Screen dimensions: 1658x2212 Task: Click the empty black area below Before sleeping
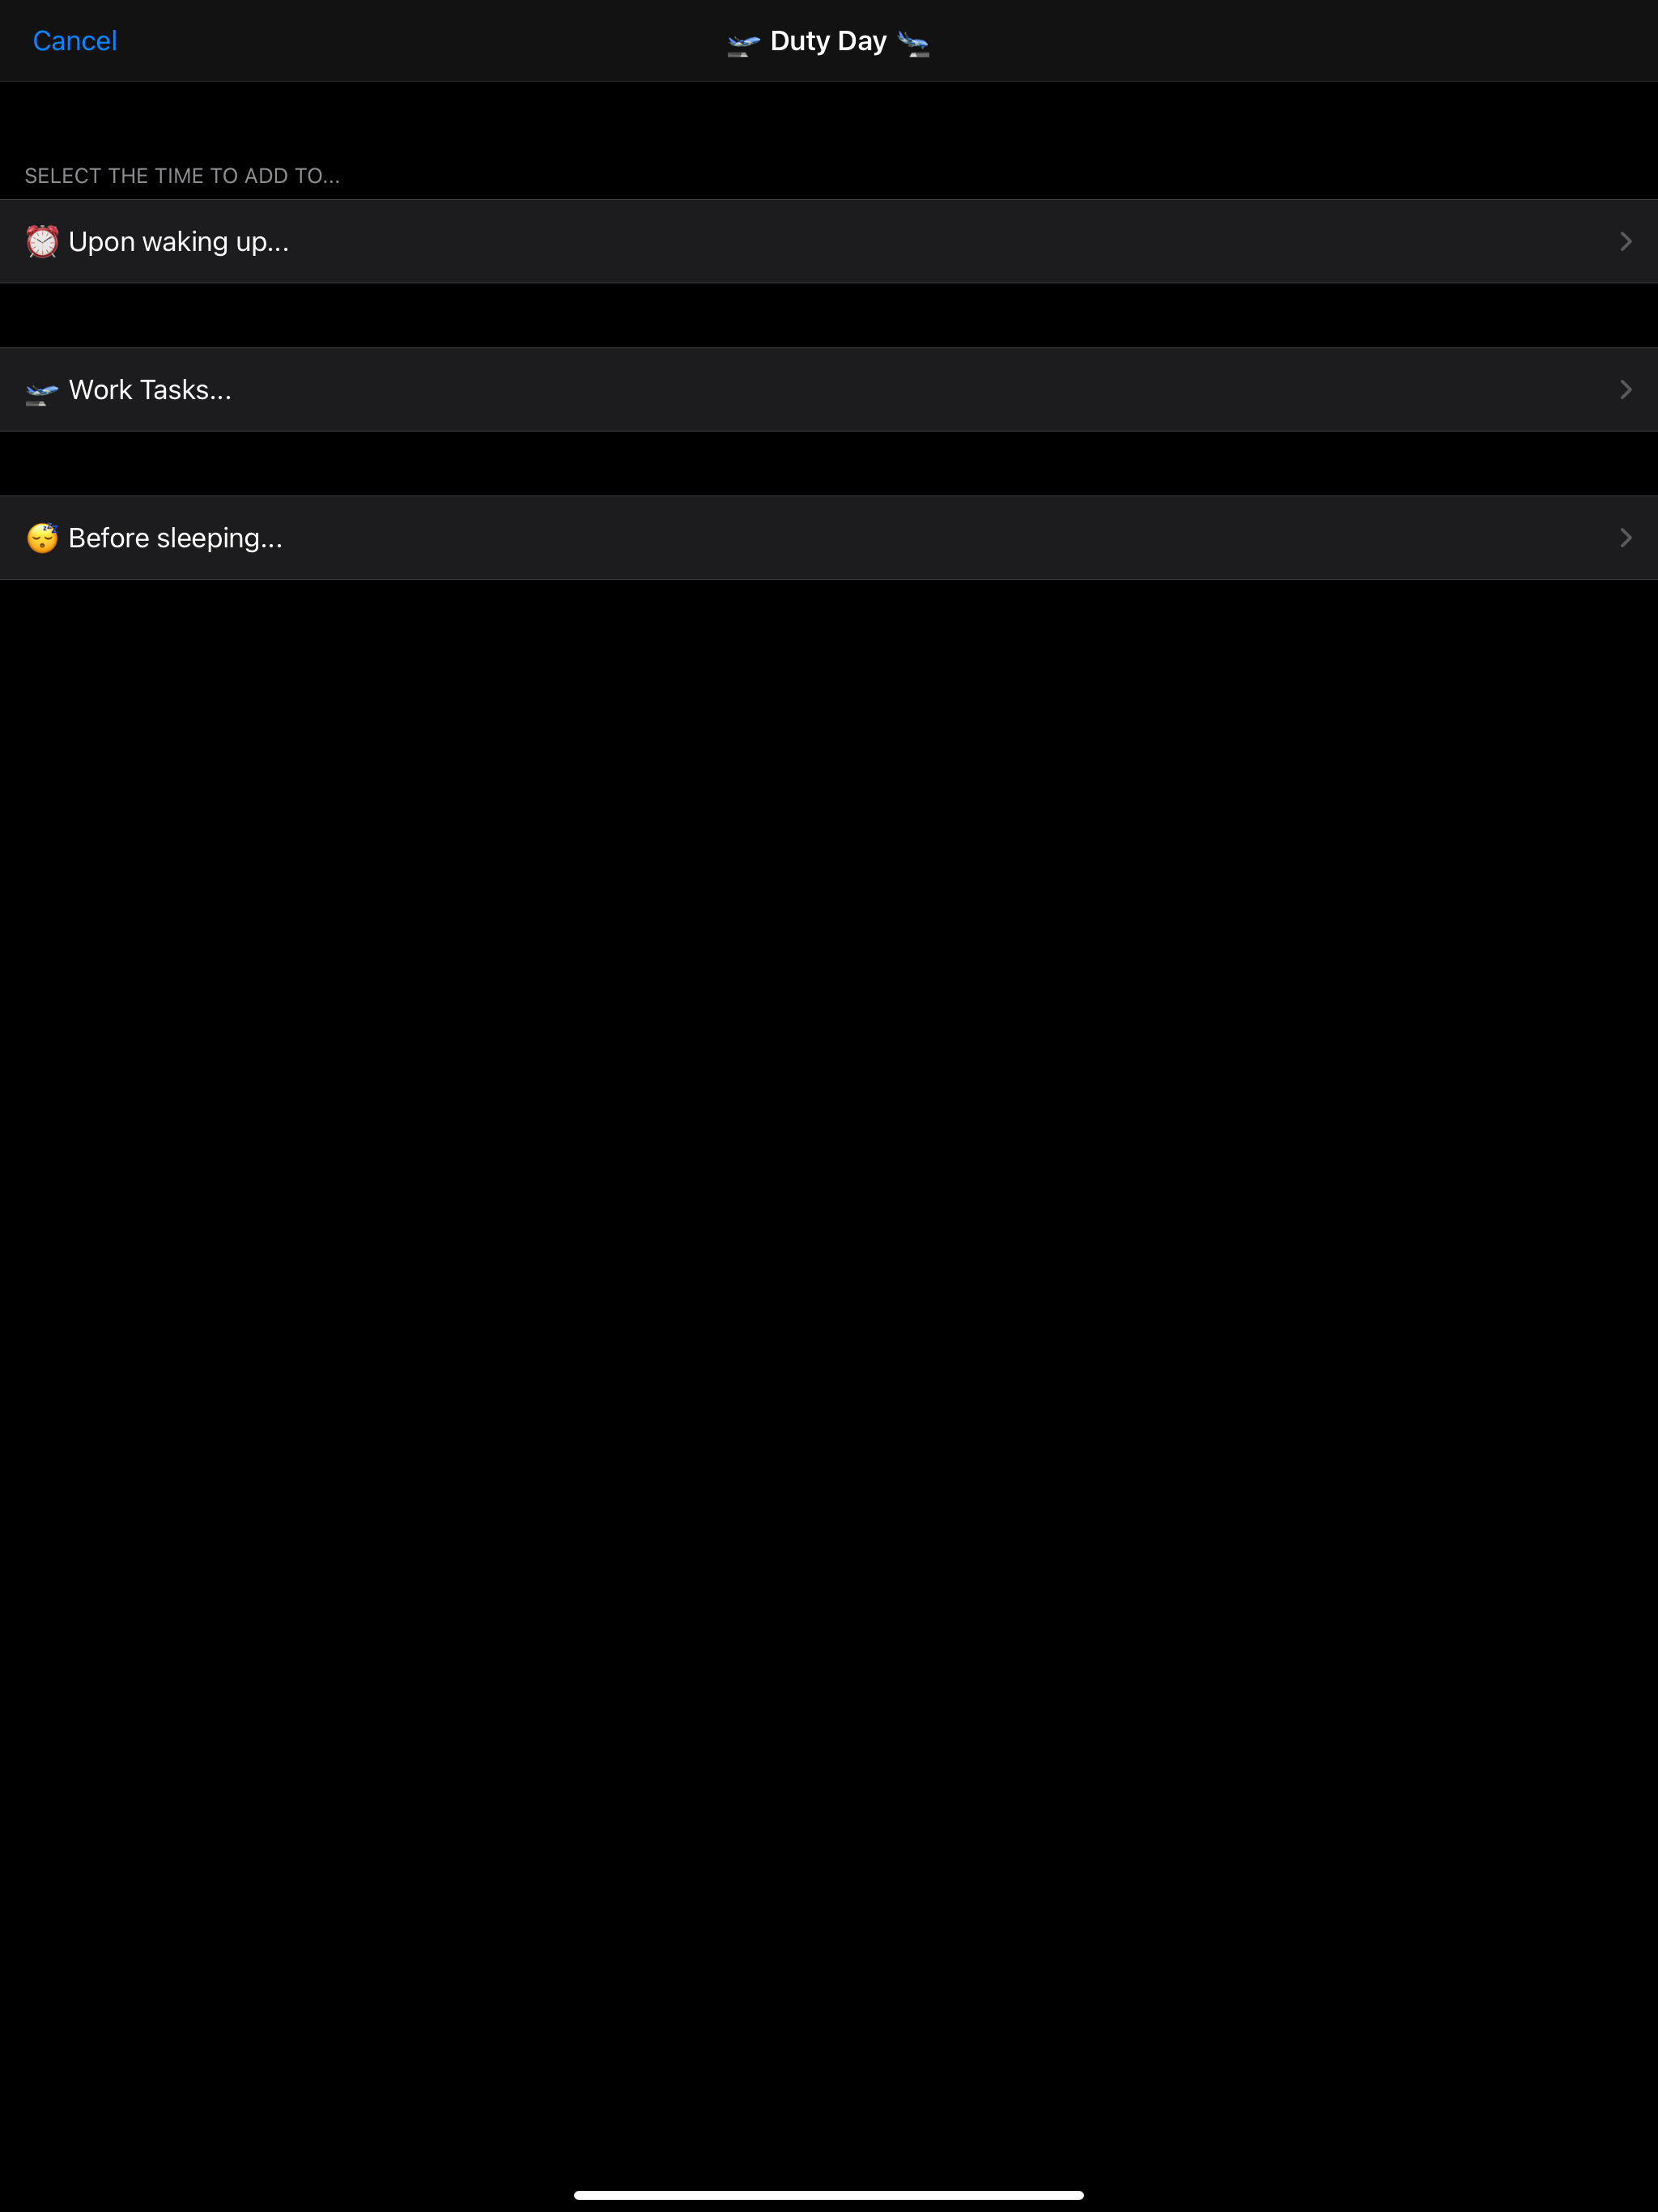829,1380
